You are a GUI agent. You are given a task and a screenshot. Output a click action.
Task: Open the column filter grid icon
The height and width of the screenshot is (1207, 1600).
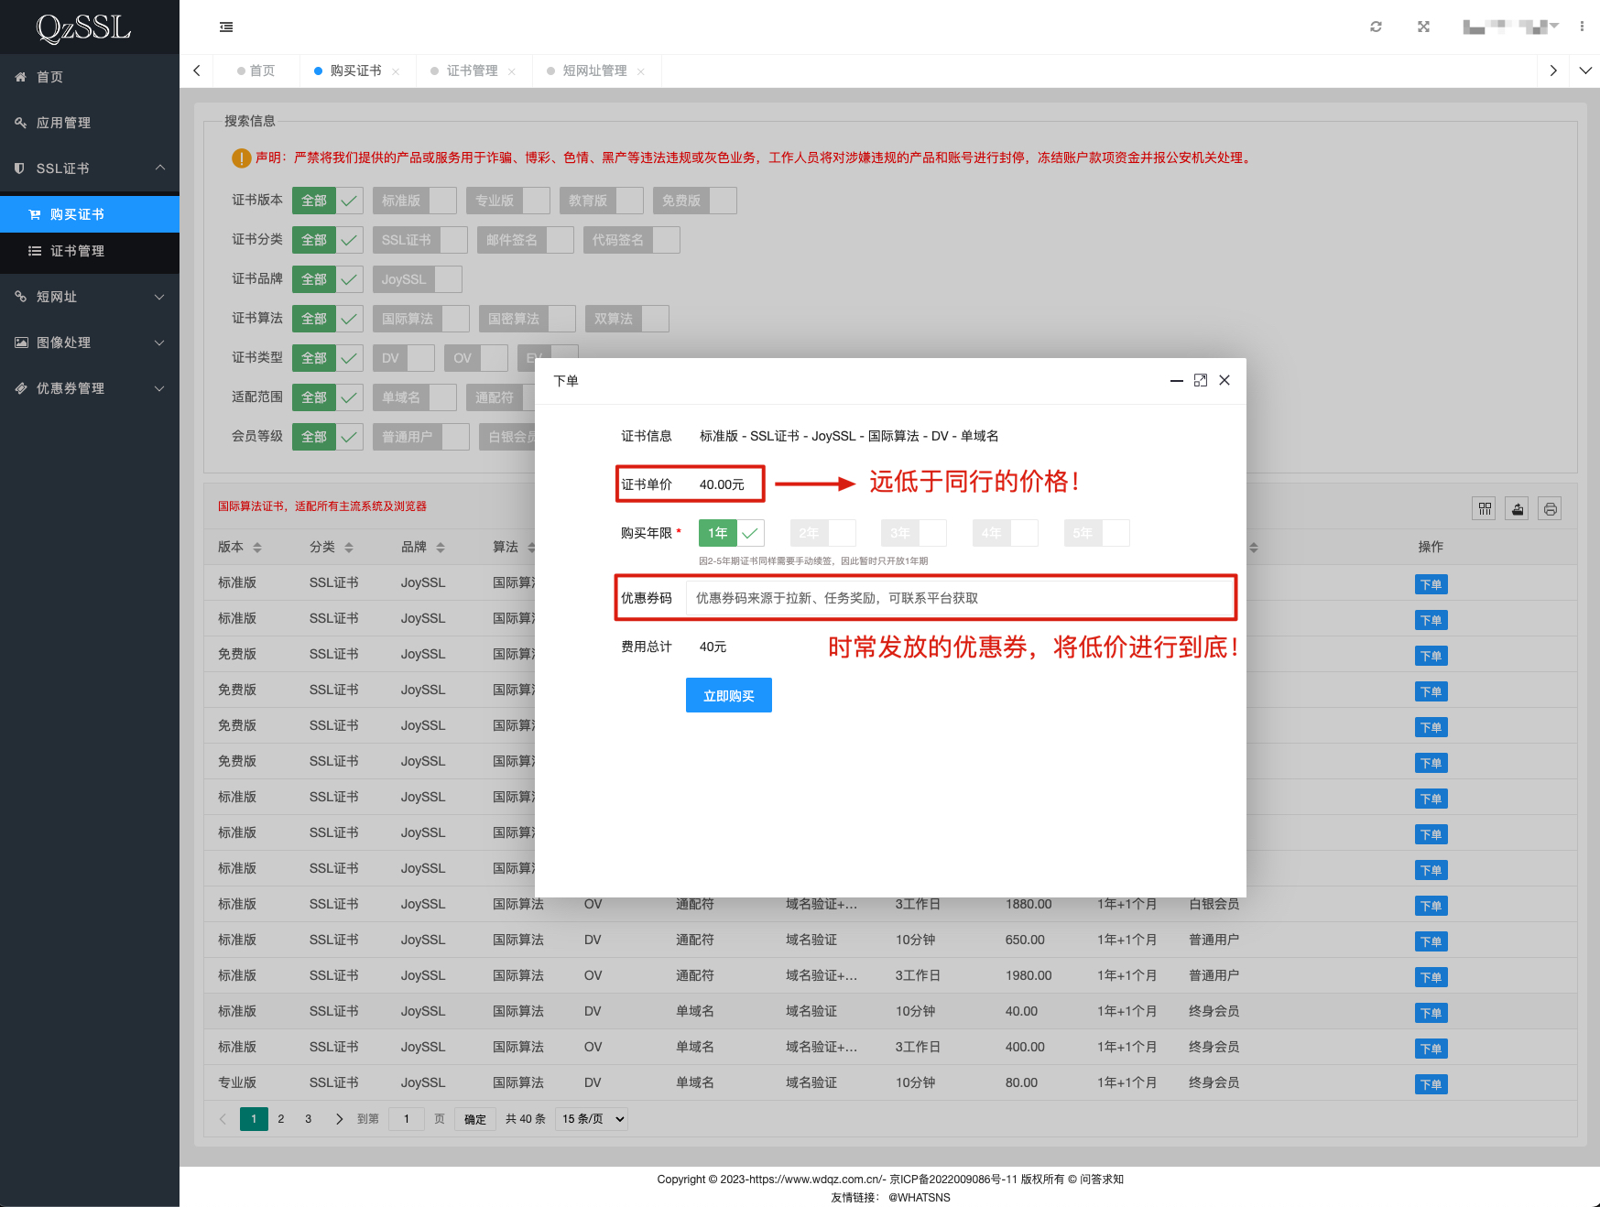click(1485, 509)
